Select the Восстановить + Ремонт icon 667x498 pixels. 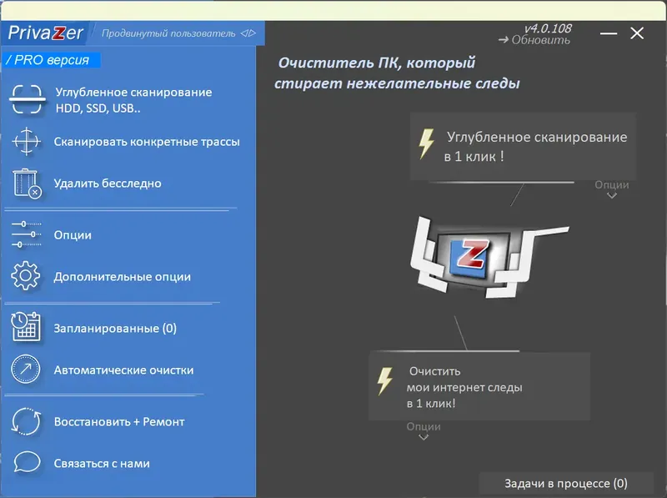point(27,422)
